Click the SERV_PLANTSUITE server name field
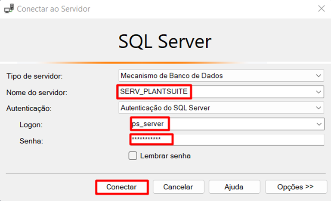 click(221, 92)
